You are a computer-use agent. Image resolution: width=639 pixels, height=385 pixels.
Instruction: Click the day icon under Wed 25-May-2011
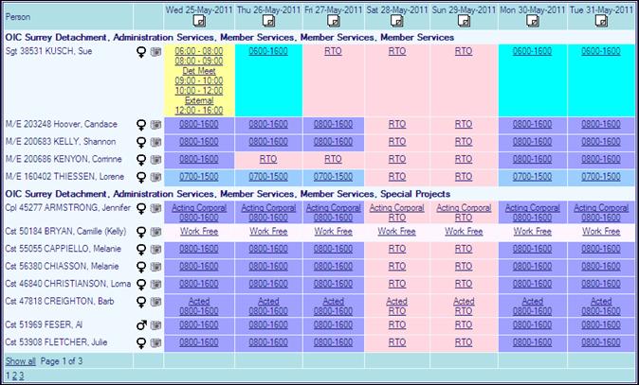(x=199, y=21)
